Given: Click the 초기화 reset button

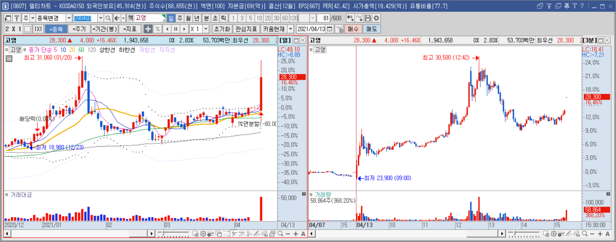Looking at the screenshot, I should 222,29.
